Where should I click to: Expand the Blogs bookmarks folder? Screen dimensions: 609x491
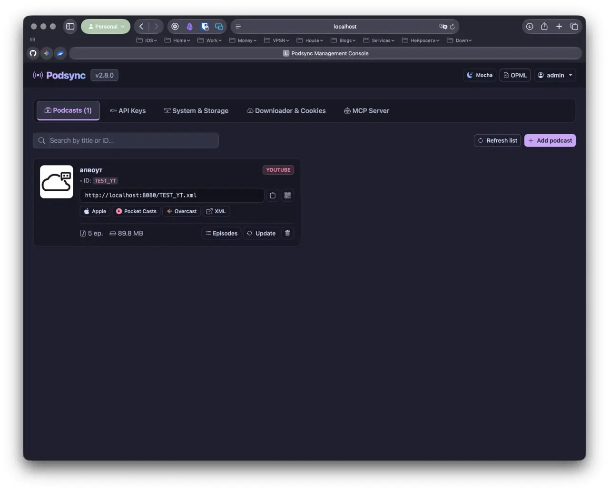[343, 40]
